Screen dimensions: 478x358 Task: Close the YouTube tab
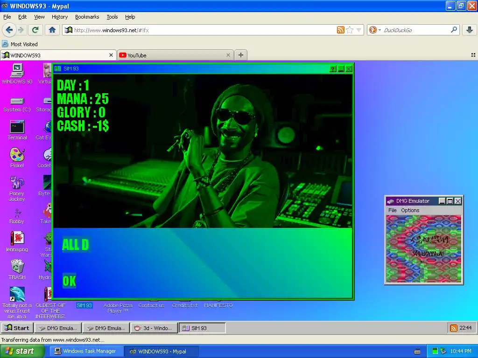tap(228, 55)
